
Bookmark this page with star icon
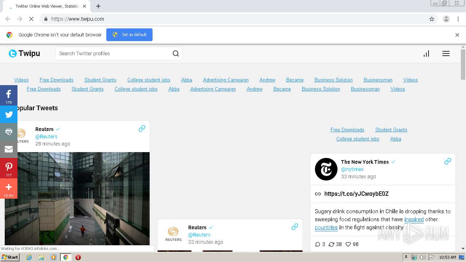point(432,19)
